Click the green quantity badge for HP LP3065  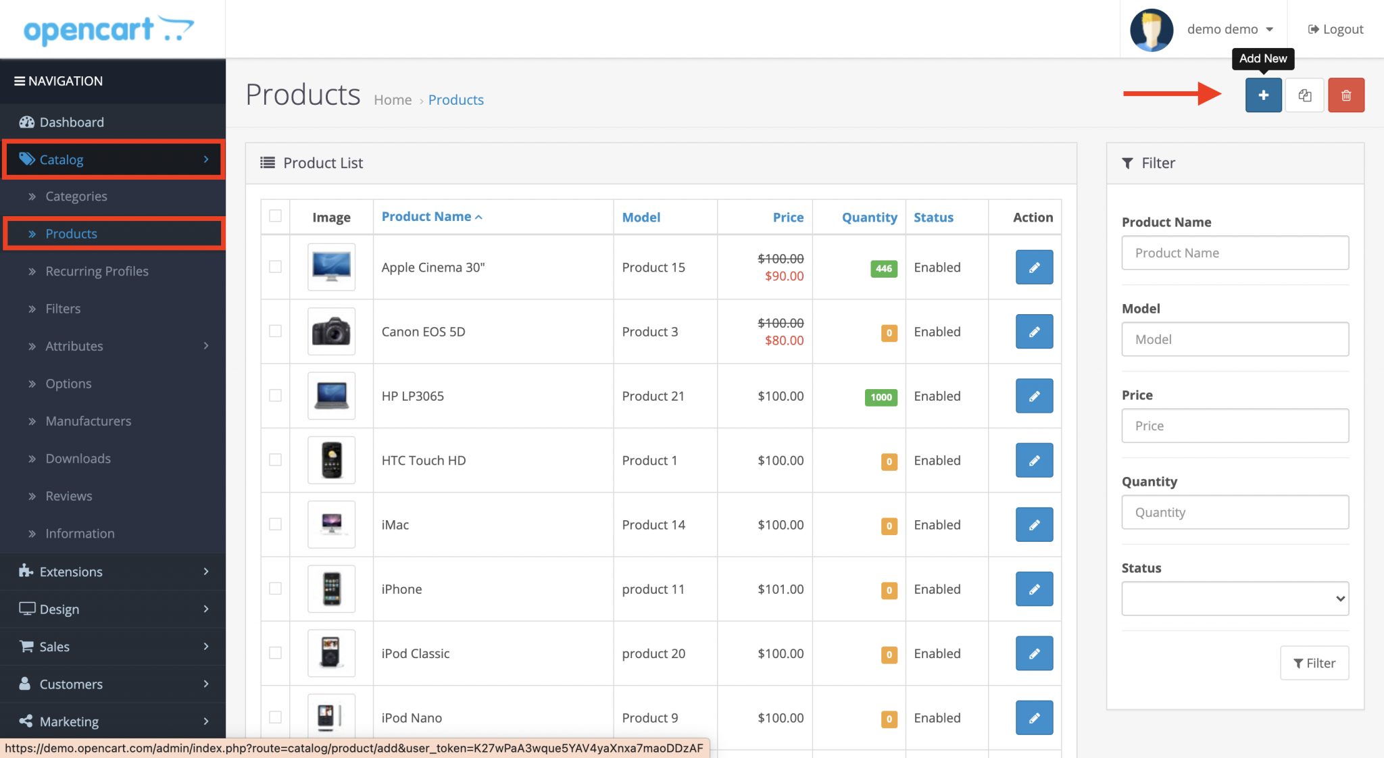[x=880, y=397]
